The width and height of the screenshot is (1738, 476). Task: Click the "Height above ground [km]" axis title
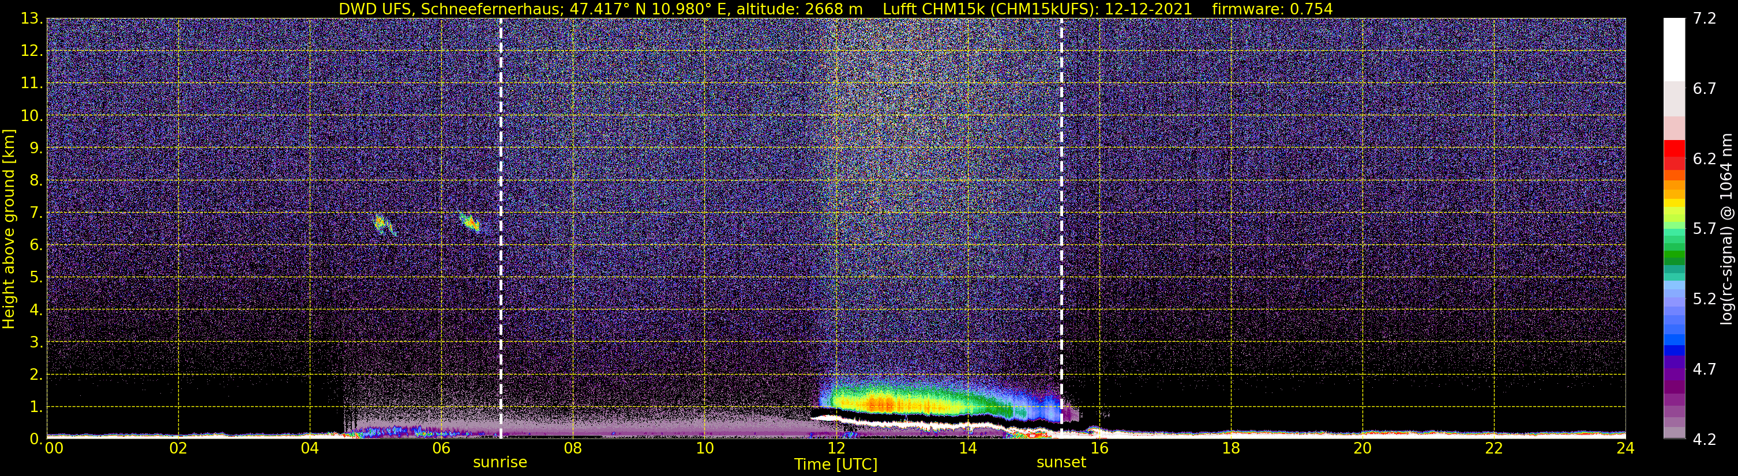click(x=9, y=229)
